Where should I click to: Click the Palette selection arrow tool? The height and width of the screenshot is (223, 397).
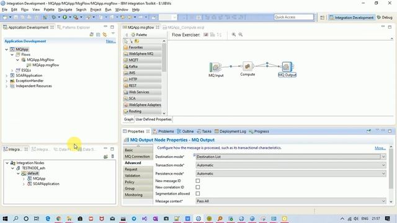[x=126, y=41]
